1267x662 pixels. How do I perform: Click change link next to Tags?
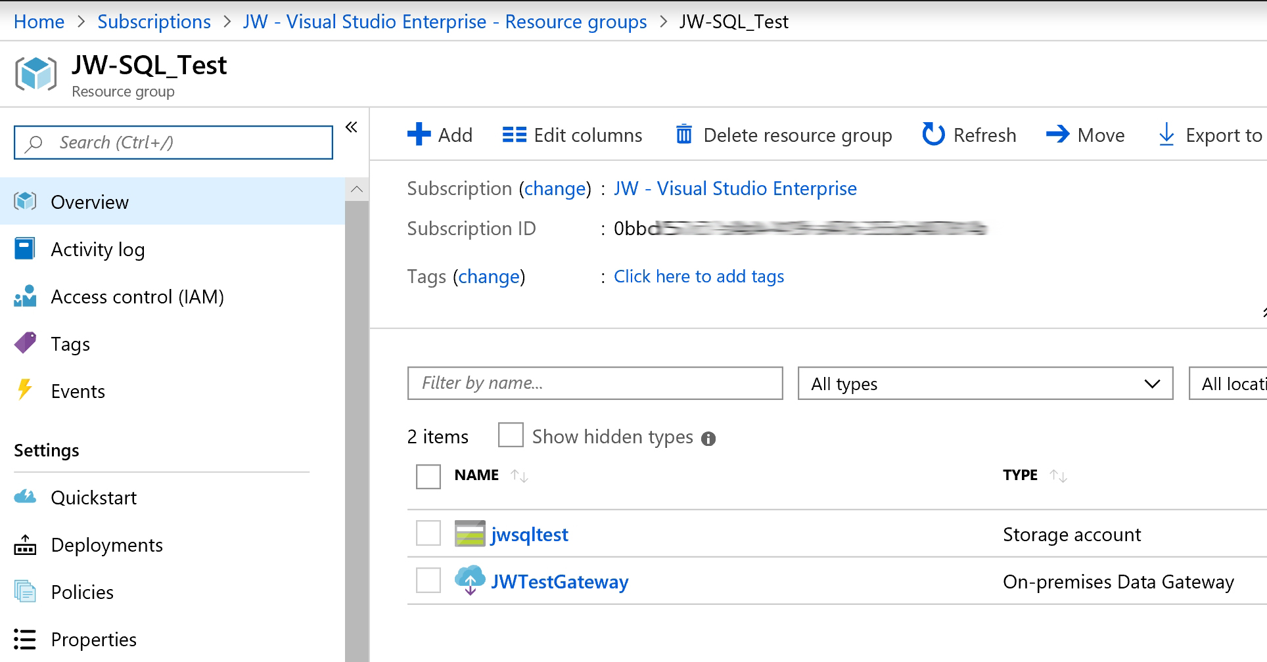[489, 277]
